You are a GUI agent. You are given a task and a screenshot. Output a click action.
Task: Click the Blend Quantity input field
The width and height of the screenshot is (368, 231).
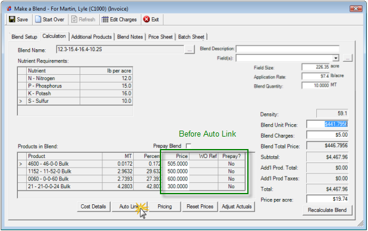pos(316,86)
